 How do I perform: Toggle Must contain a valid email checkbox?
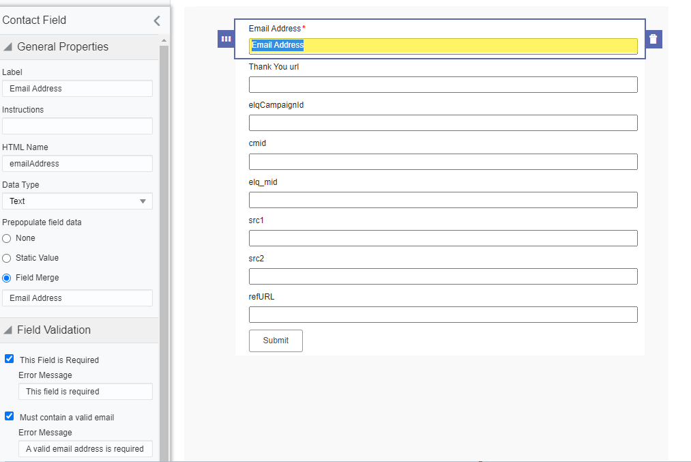[x=10, y=416]
